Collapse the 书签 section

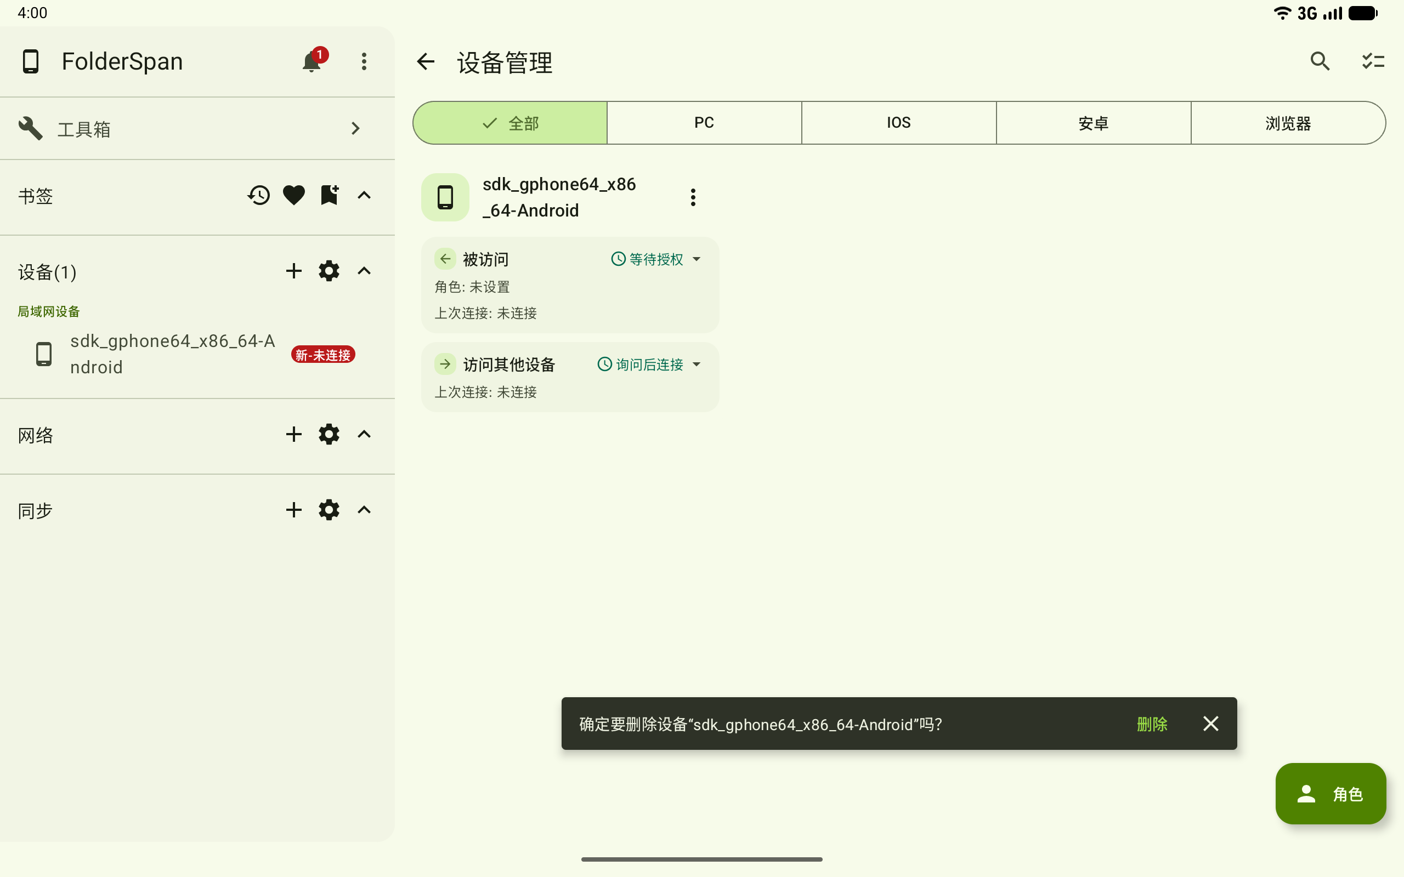364,196
